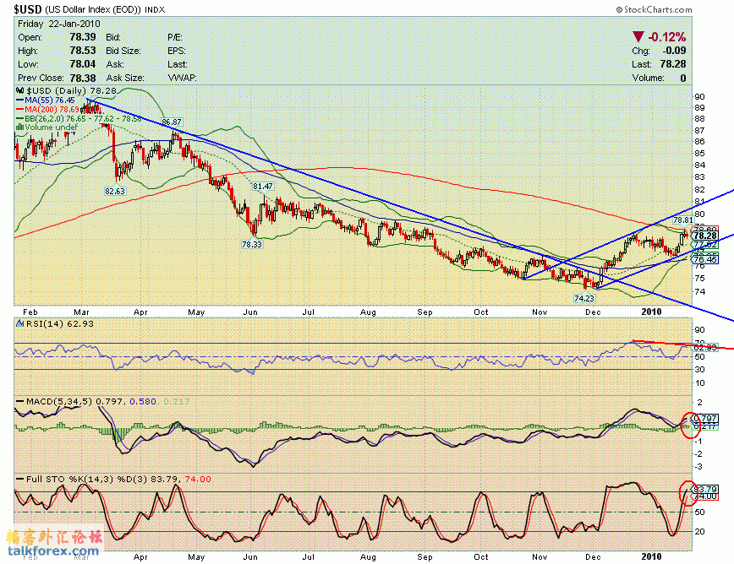Click the small icon beside RSI(14) label
The image size is (734, 564).
point(20,323)
